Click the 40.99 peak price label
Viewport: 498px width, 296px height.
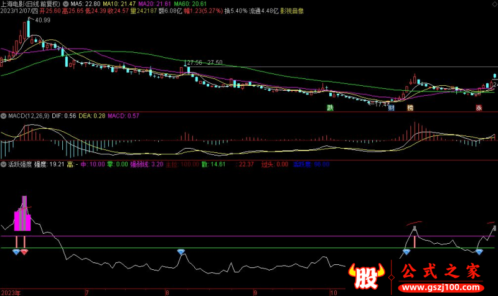pos(42,21)
